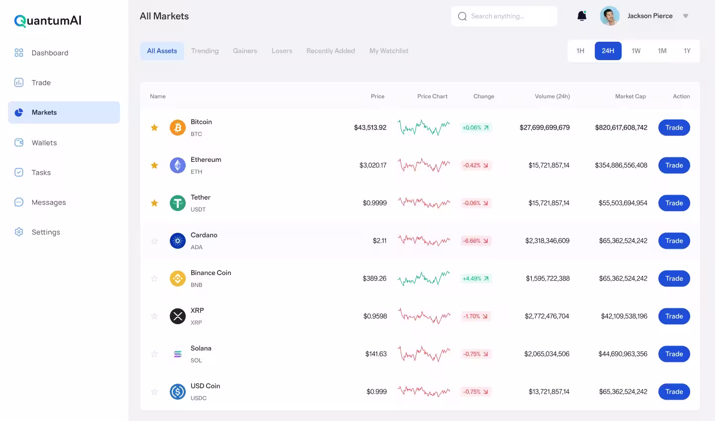Star XRP for watchlist

pos(154,316)
